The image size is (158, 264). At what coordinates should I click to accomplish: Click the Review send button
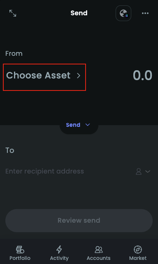[x=79, y=221]
